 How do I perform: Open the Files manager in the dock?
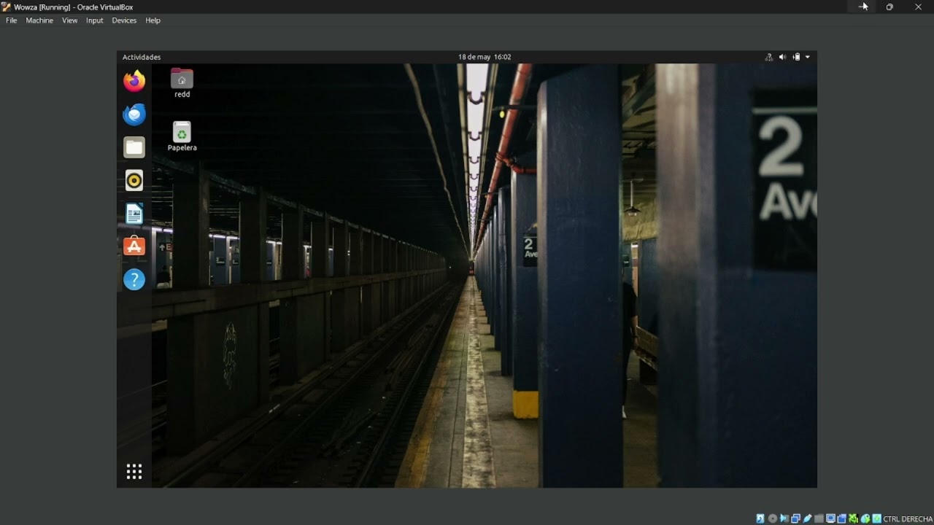134,147
